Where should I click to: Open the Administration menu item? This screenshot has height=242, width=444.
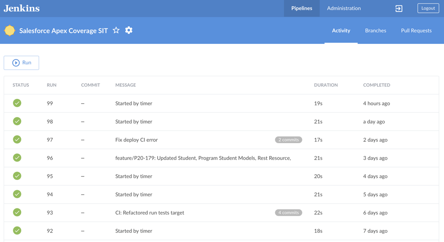coord(344,8)
